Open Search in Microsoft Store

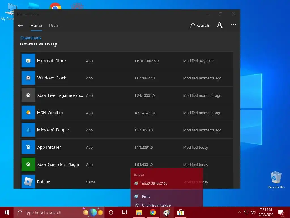coord(199,25)
